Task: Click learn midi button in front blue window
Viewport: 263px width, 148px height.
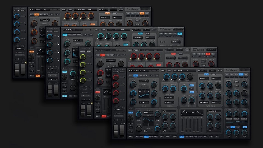Action: click(220, 71)
